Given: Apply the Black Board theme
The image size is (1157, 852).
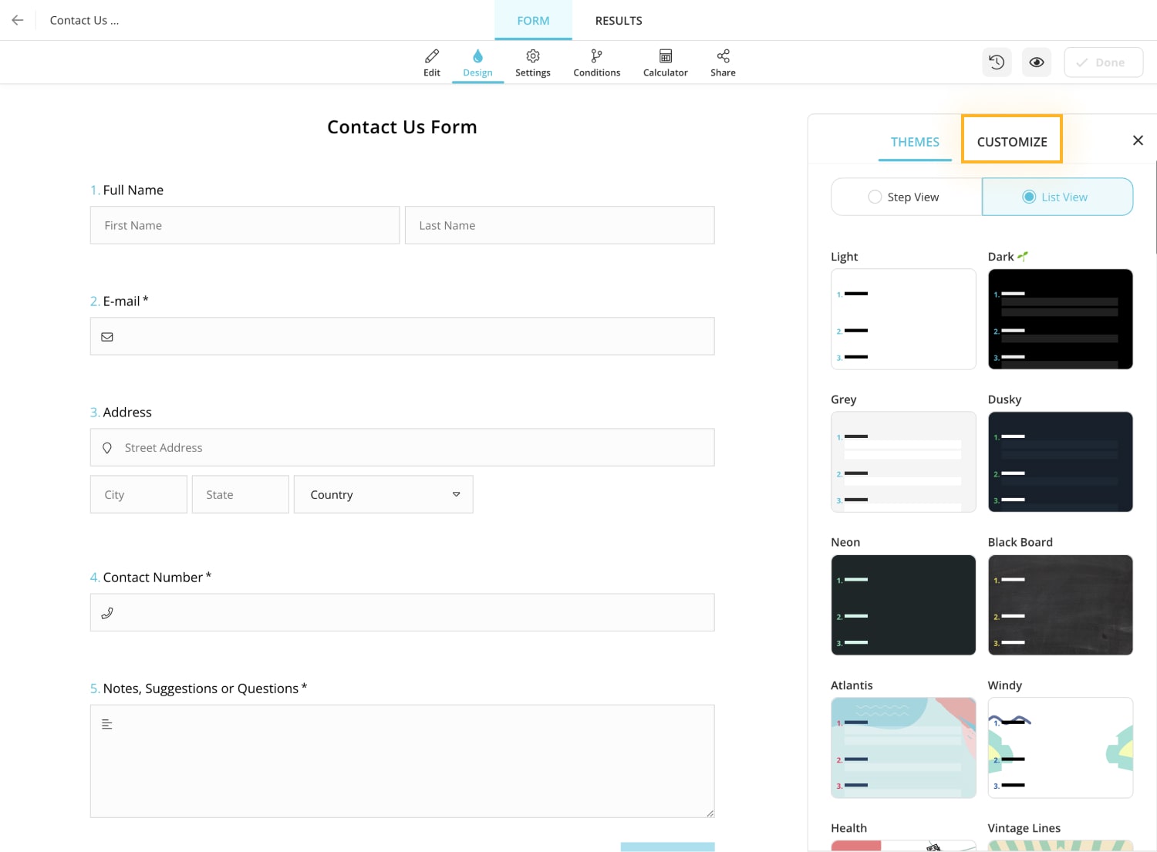Looking at the screenshot, I should tap(1061, 605).
